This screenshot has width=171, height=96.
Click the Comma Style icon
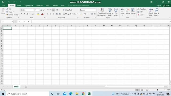(x=88, y=14)
